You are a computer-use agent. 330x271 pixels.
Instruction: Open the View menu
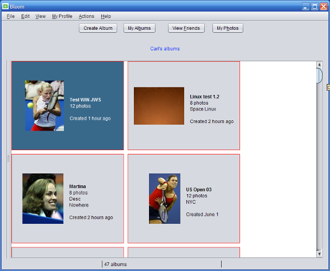pyautogui.click(x=41, y=16)
